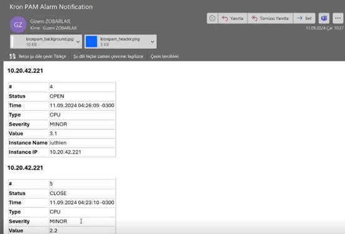Click the Instance Name value luthien
Screen dimensions: 345x234
point(82,143)
